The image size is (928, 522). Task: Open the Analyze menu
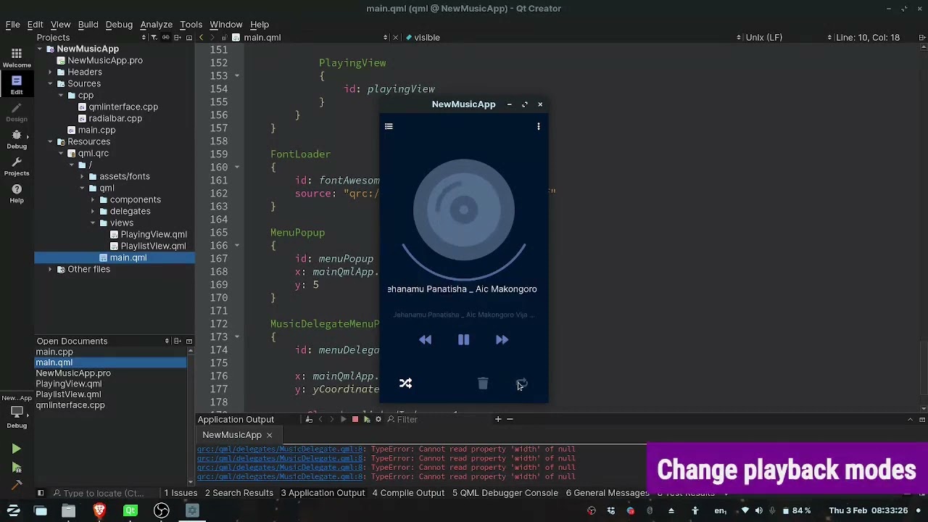click(156, 25)
